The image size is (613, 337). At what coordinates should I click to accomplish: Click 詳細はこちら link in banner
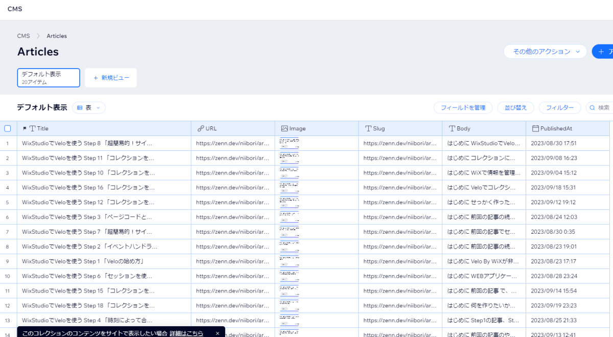click(186, 333)
